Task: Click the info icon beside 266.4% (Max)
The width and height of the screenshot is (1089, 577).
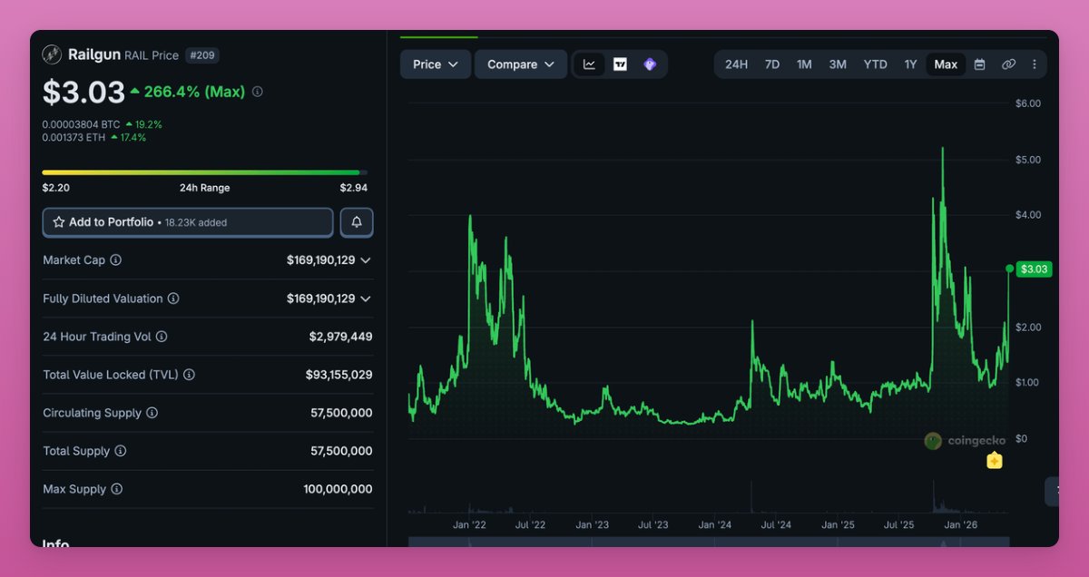Action: coord(258,92)
